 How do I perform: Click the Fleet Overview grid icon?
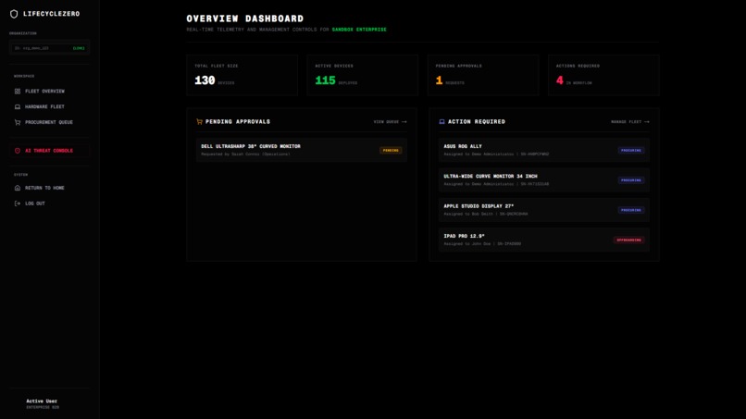(x=18, y=92)
